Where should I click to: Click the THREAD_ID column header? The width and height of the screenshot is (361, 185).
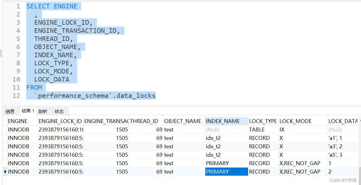pyautogui.click(x=146, y=121)
